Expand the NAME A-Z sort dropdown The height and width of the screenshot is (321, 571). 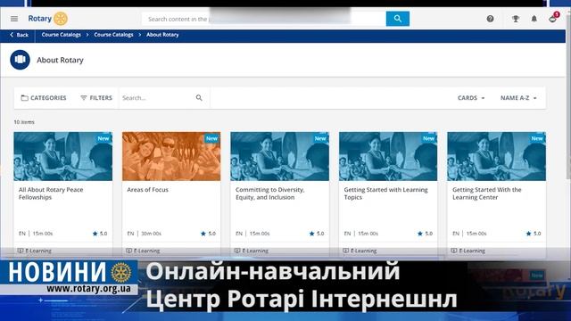(518, 98)
